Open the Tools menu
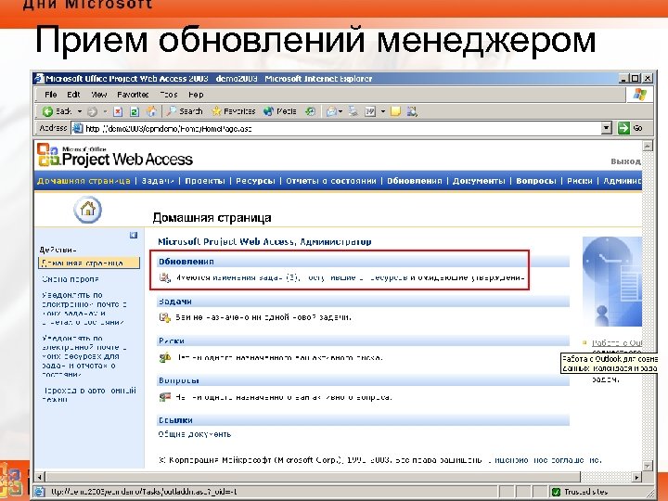Screen dimensions: 668x501 [169, 95]
